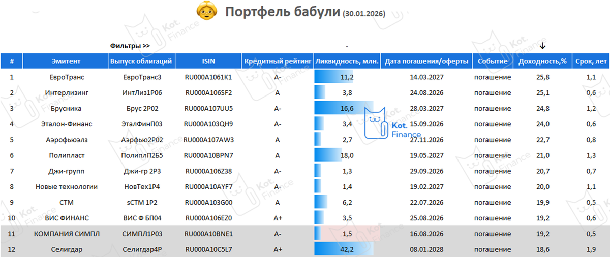Viewport: 610px width, 257px height.
Task: Click the yield value 25,8
Action: 542,77
